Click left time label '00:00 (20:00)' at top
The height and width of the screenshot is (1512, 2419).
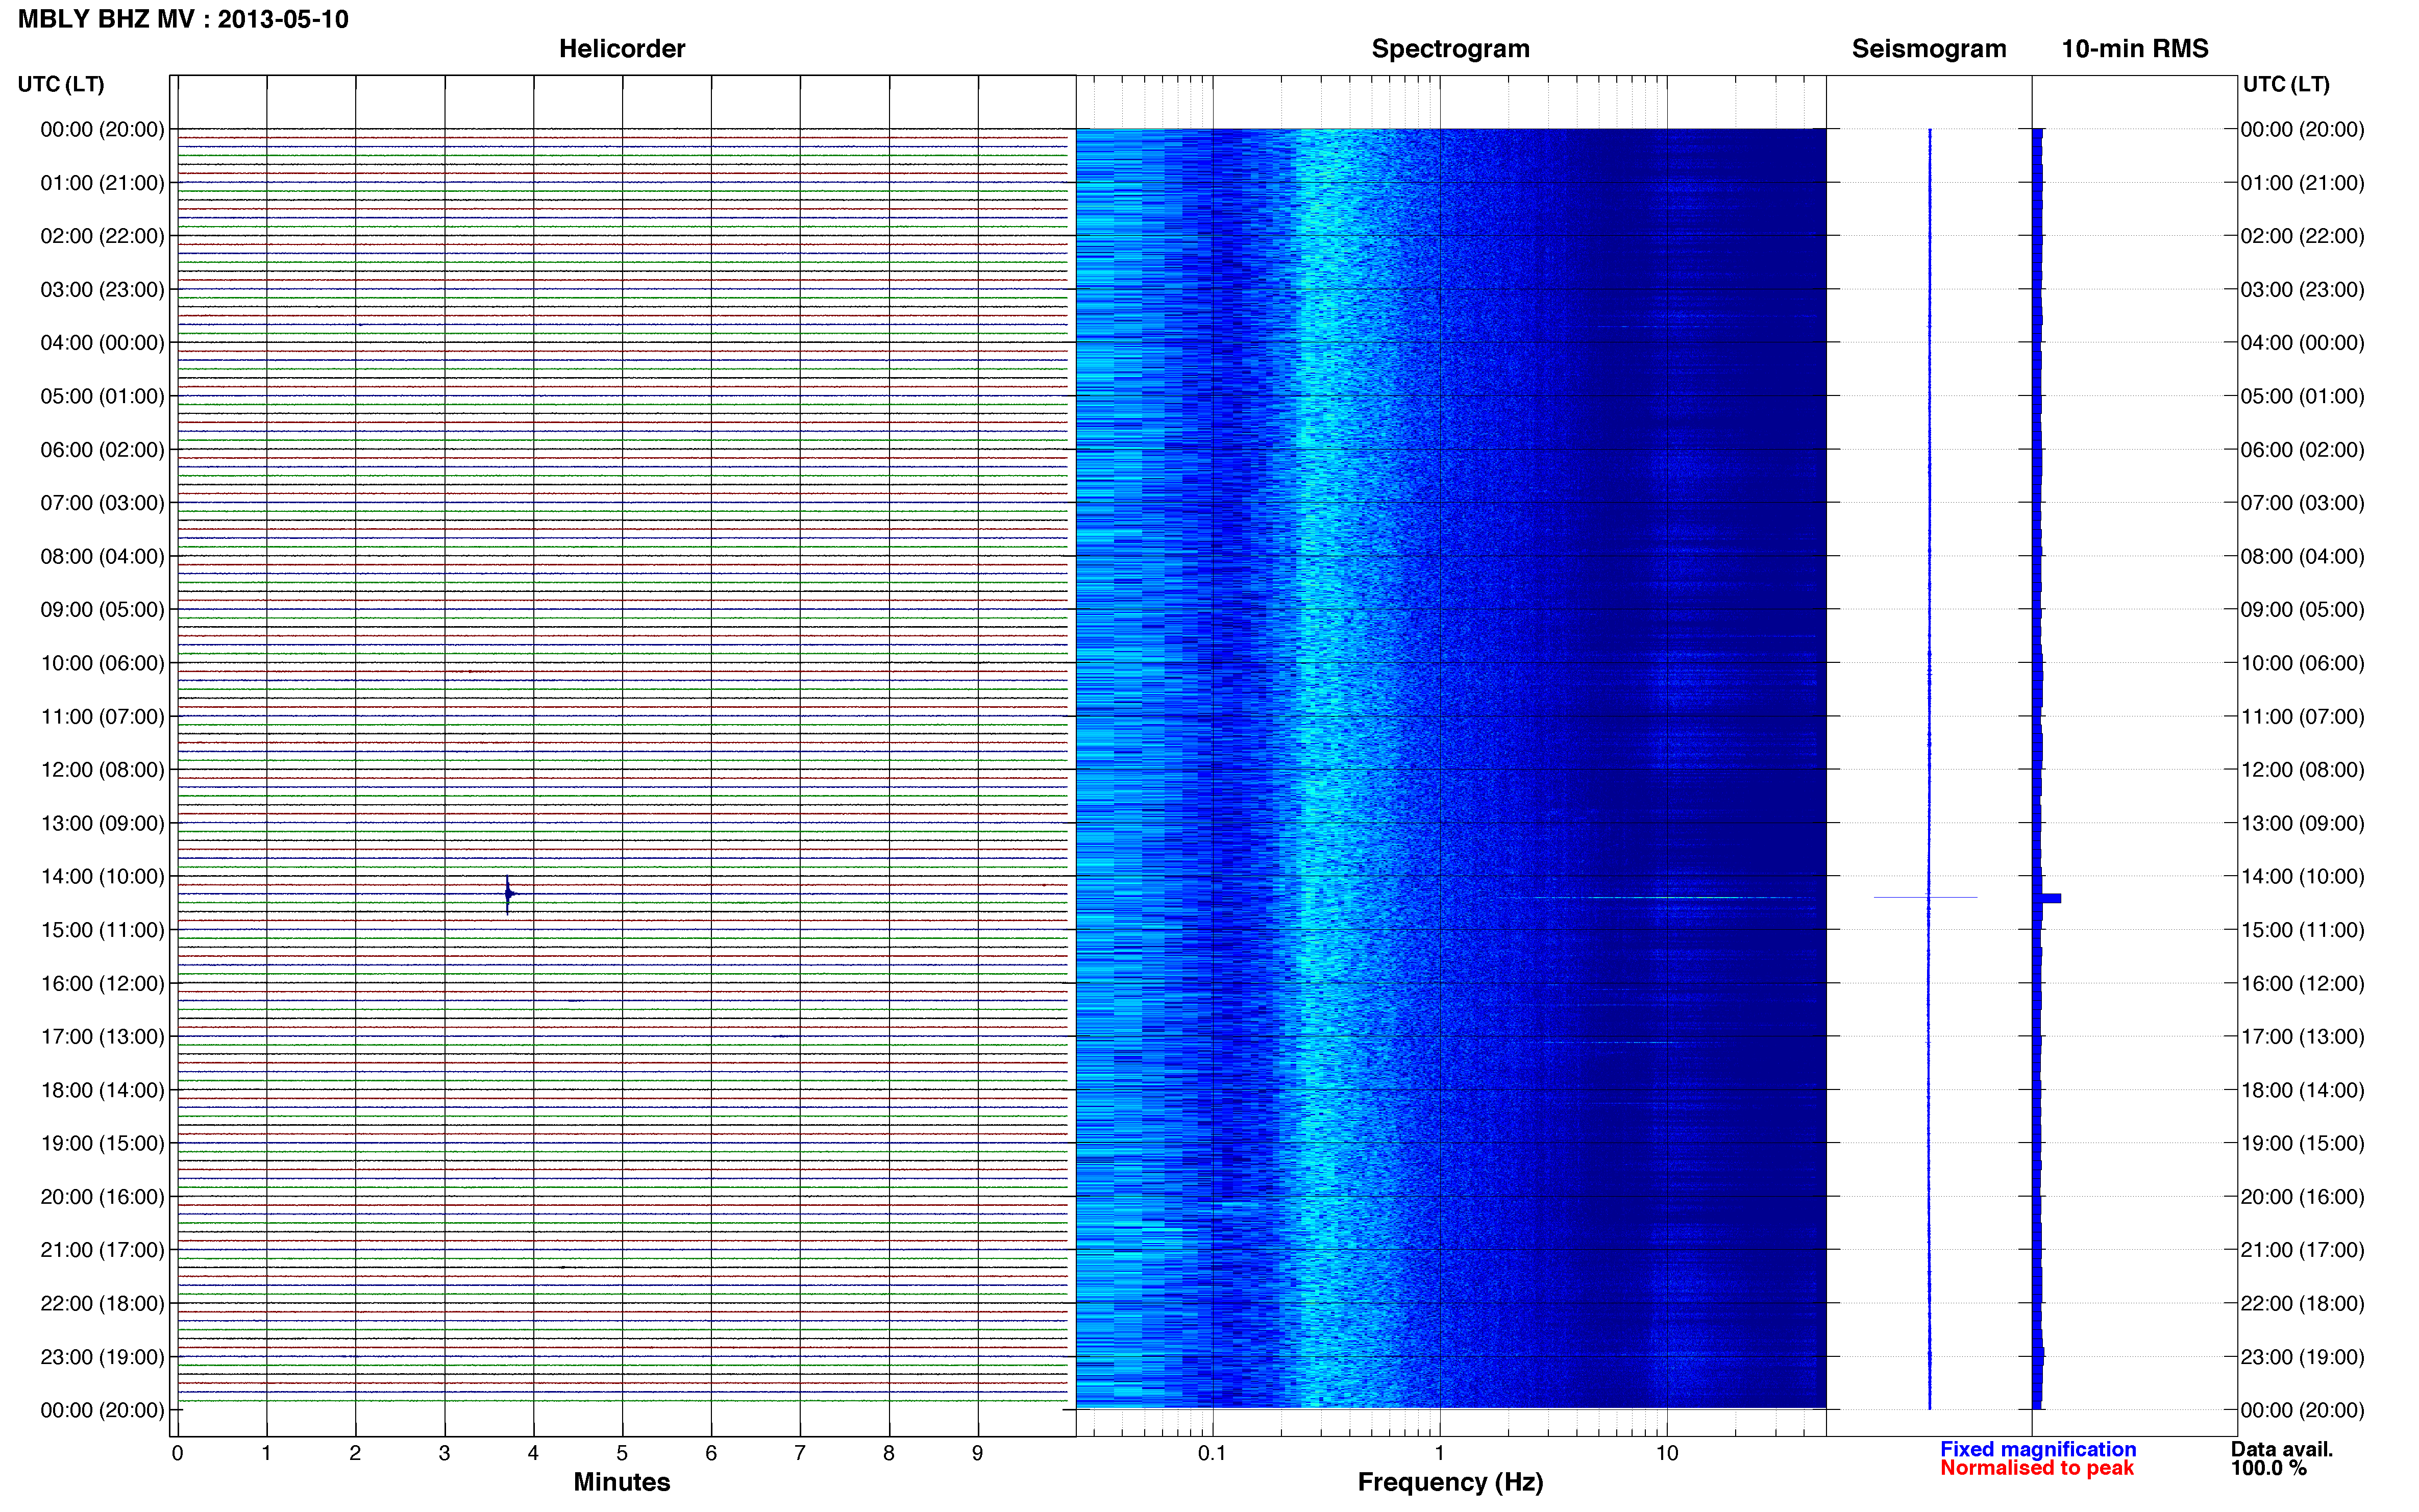click(x=102, y=129)
